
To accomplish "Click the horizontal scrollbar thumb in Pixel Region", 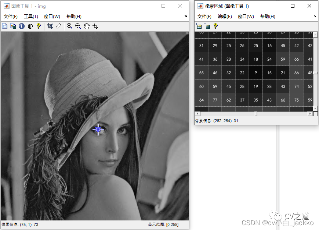I will pyautogui.click(x=256, y=114).
